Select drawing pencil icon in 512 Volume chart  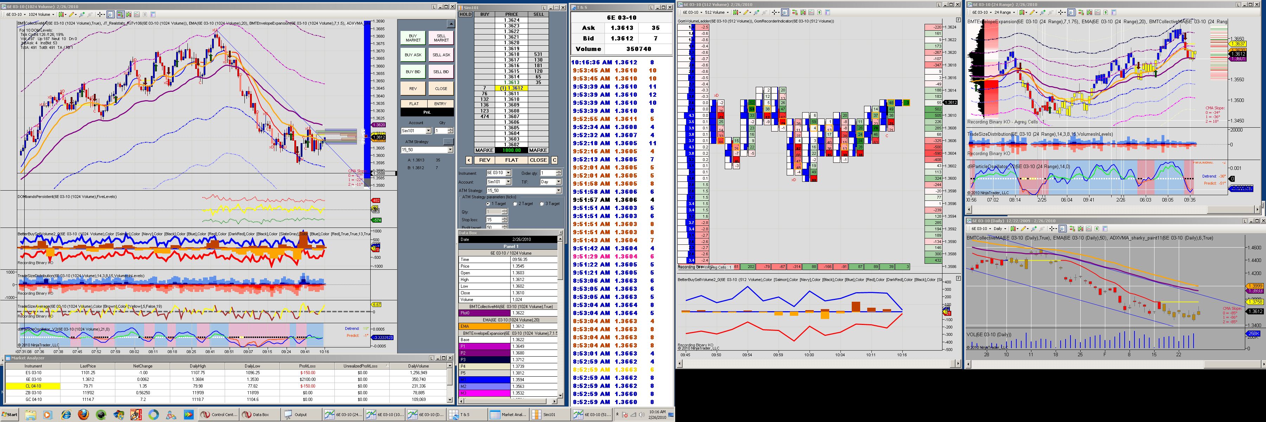[x=746, y=12]
